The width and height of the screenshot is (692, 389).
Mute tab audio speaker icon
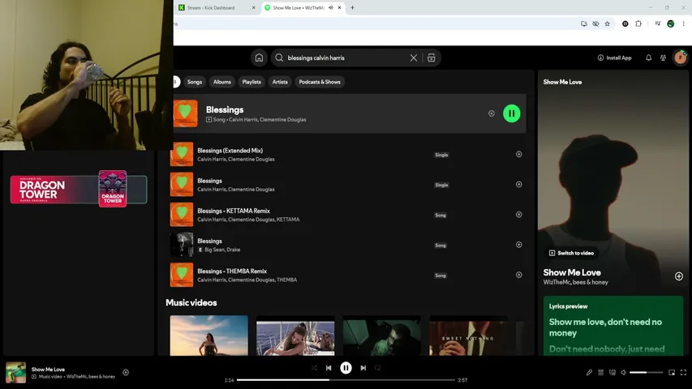pos(330,7)
